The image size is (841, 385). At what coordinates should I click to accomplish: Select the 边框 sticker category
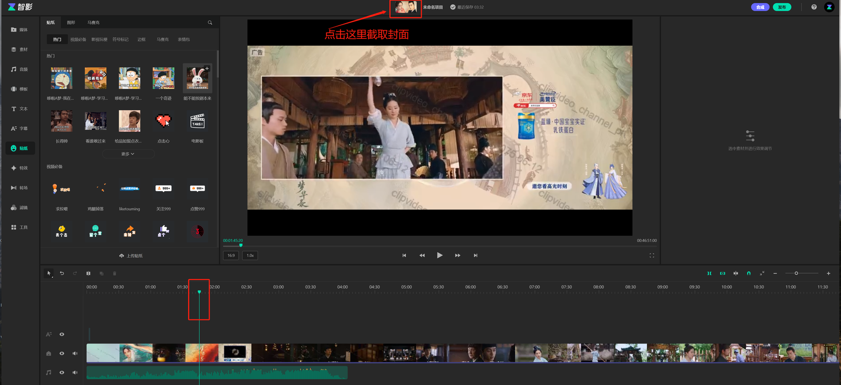pos(141,39)
